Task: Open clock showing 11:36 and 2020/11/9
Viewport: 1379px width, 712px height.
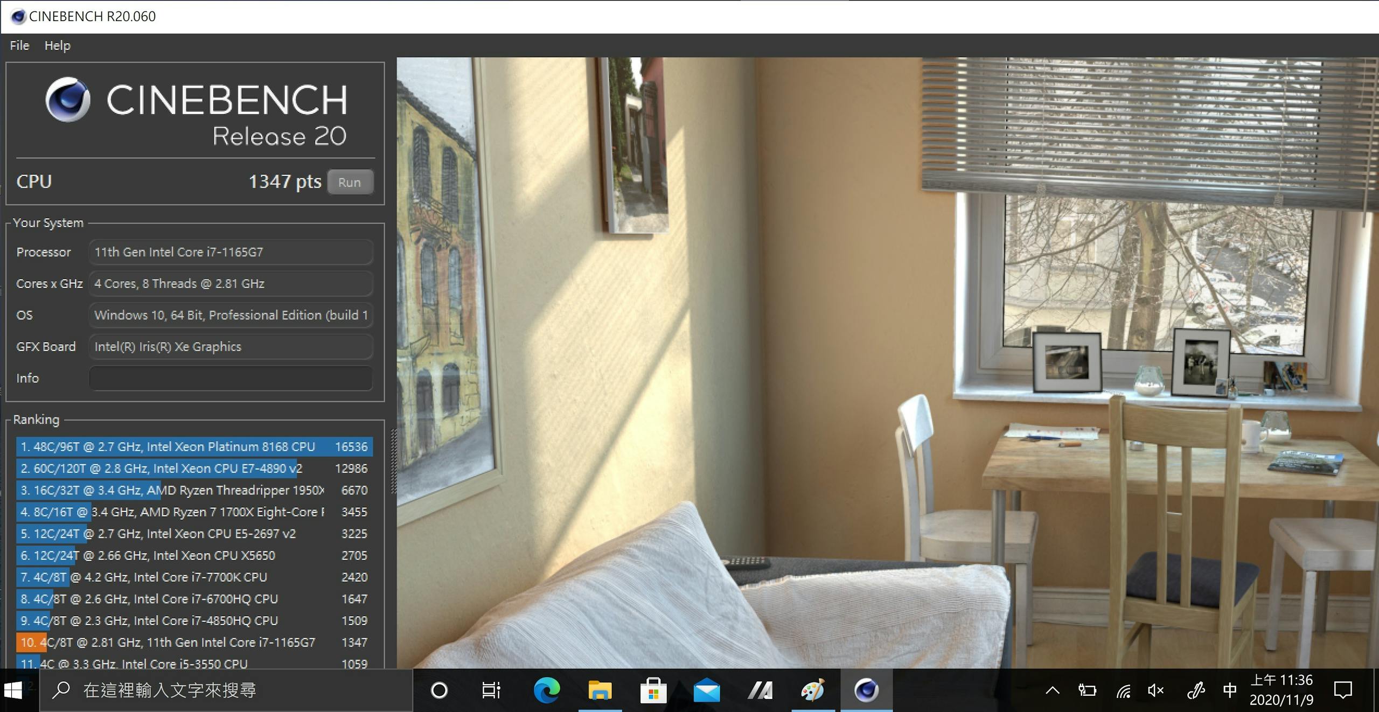Action: pyautogui.click(x=1282, y=690)
